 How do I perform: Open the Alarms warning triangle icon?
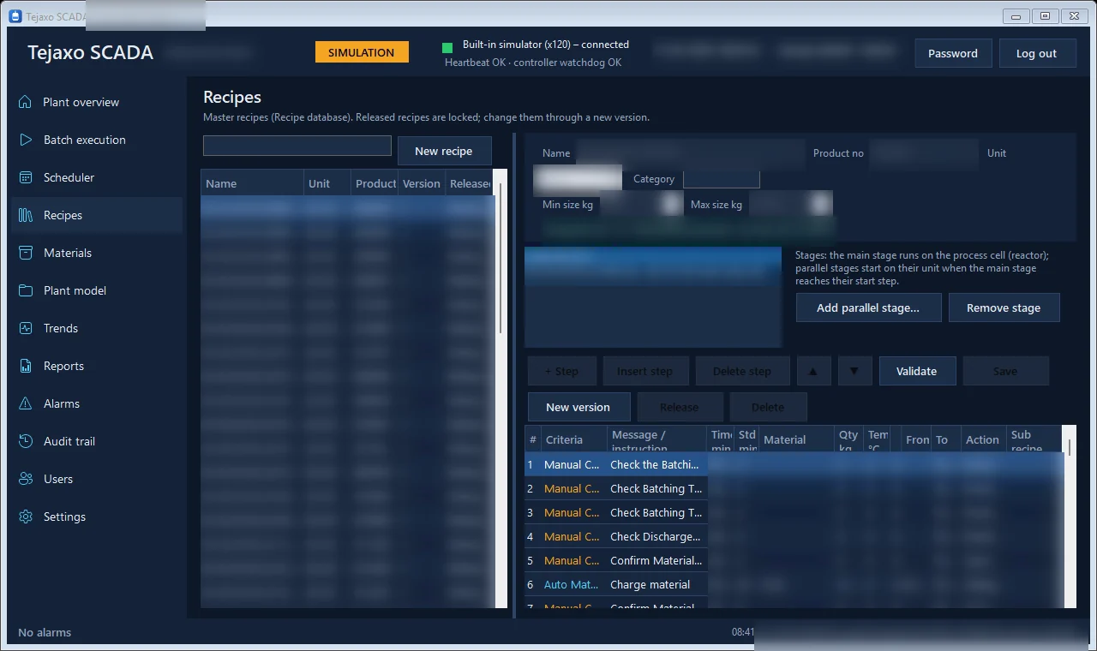tap(26, 403)
